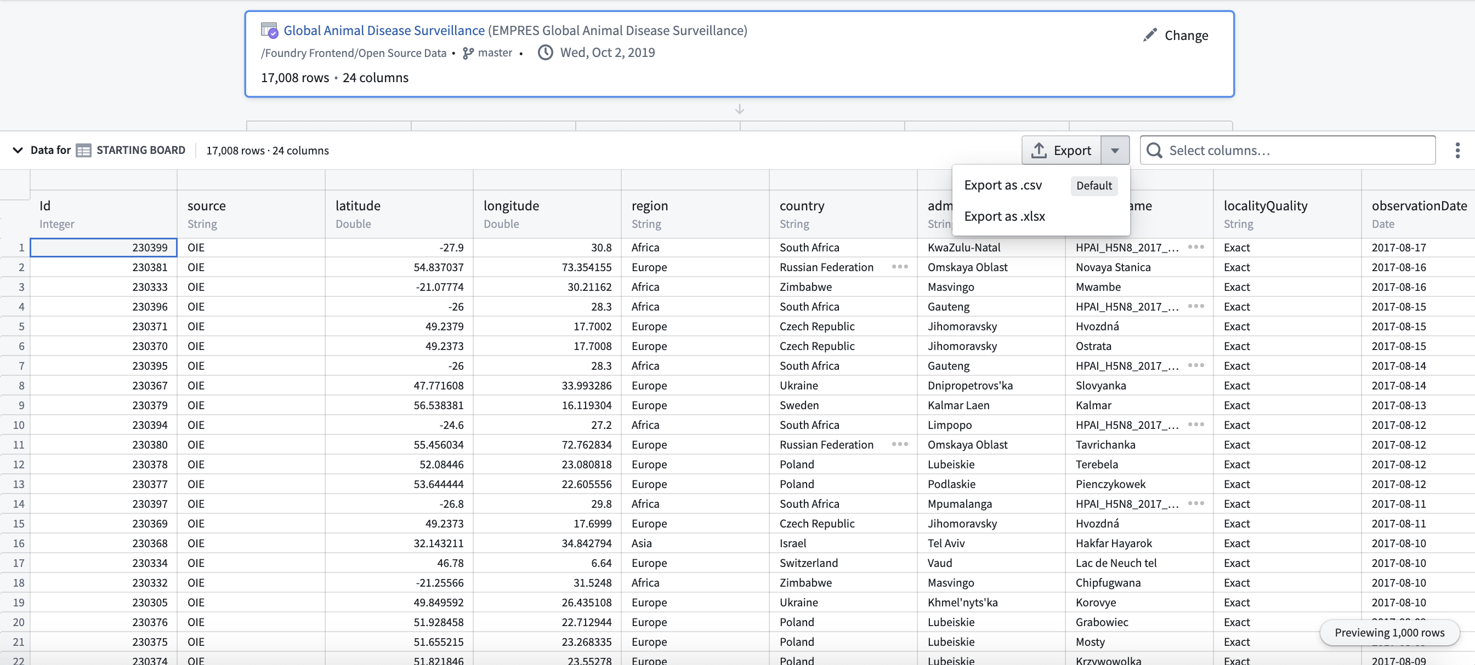Expand truncated text in row 1 localityName cell
1475x665 pixels.
point(1195,247)
